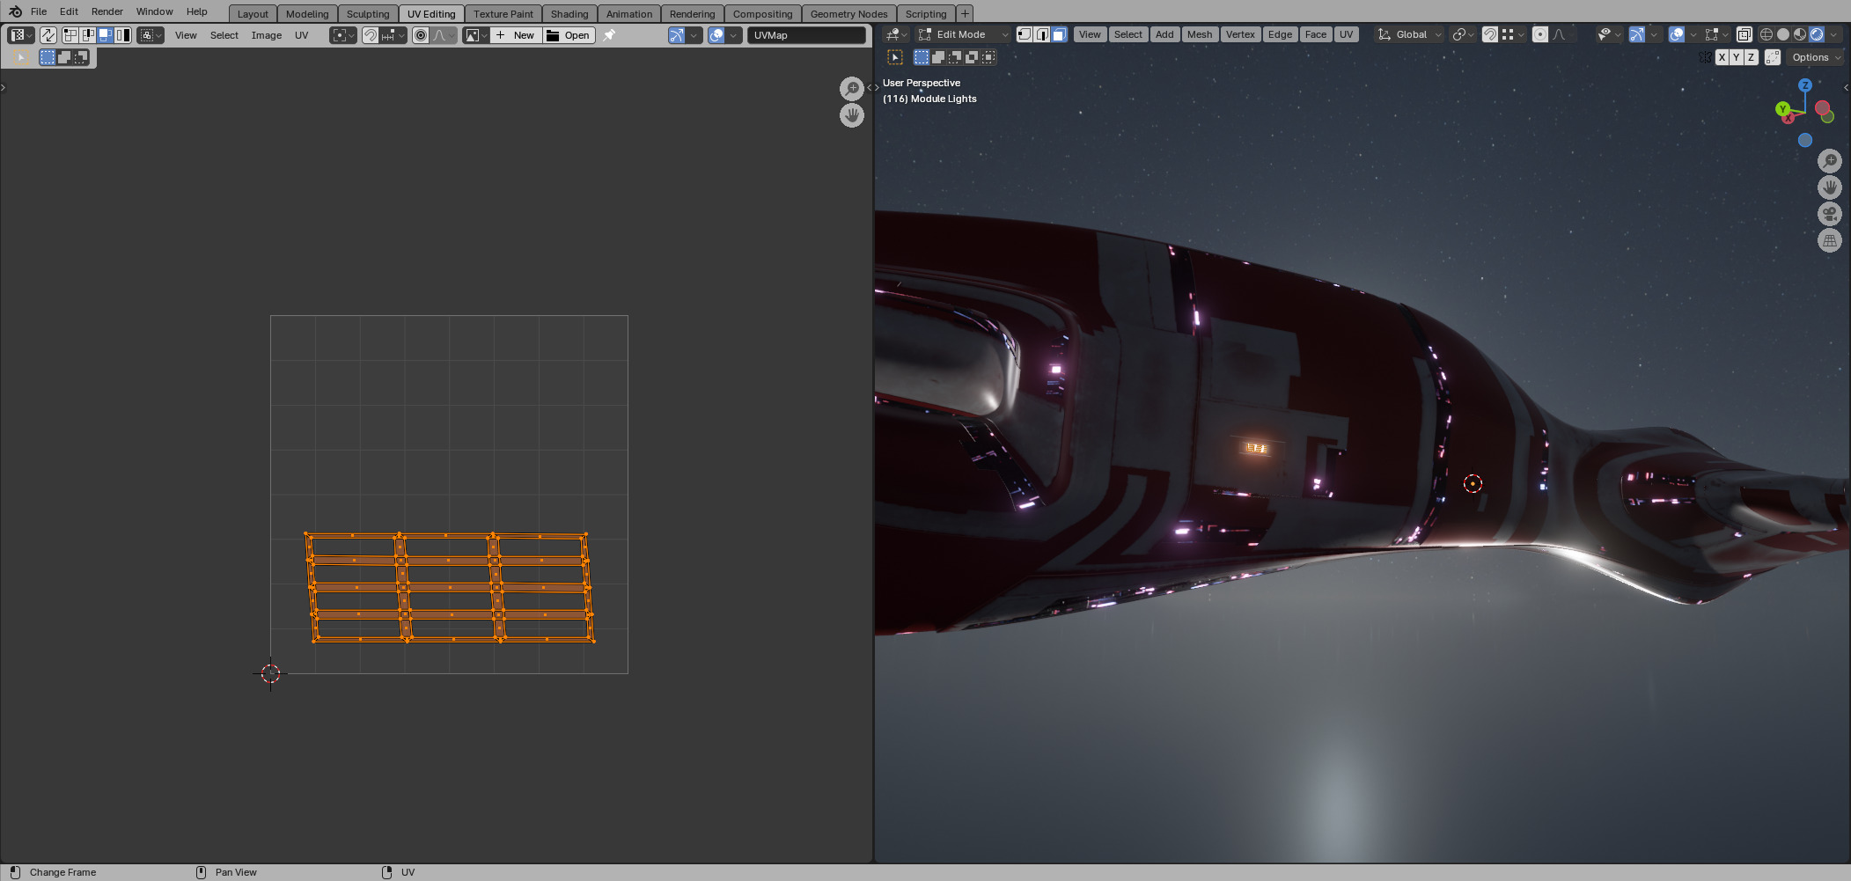Open the Render menu
Image resolution: width=1851 pixels, height=881 pixels.
coord(107,11)
